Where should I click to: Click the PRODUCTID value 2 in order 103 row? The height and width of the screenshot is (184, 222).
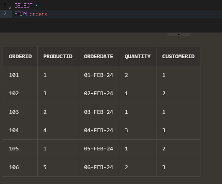[x=45, y=112]
